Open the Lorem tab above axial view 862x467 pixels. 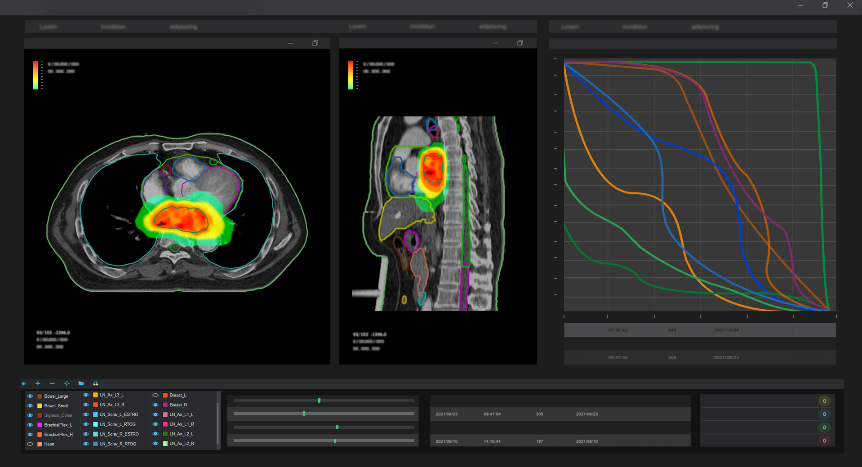tap(48, 27)
